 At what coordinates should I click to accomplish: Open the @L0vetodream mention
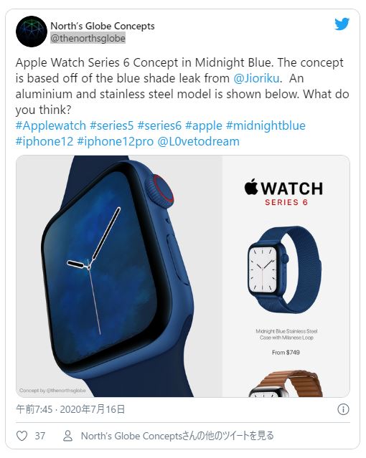pyautogui.click(x=198, y=141)
